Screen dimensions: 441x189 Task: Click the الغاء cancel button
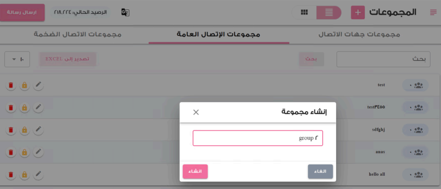click(x=320, y=171)
